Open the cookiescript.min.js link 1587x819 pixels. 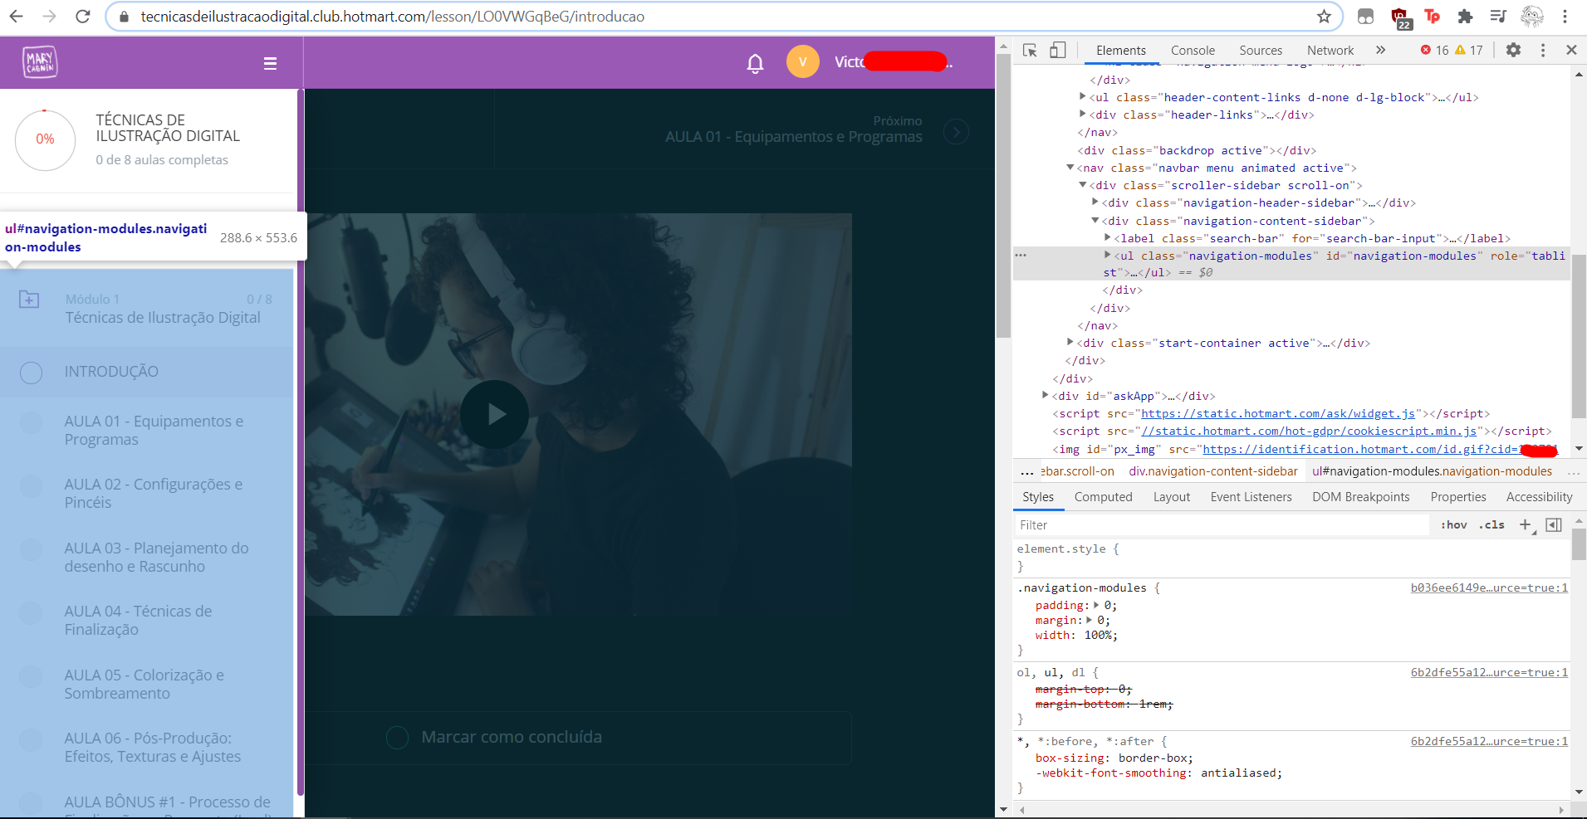pos(1309,431)
